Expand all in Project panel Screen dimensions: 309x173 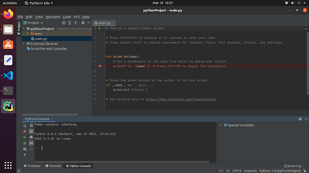[70, 23]
